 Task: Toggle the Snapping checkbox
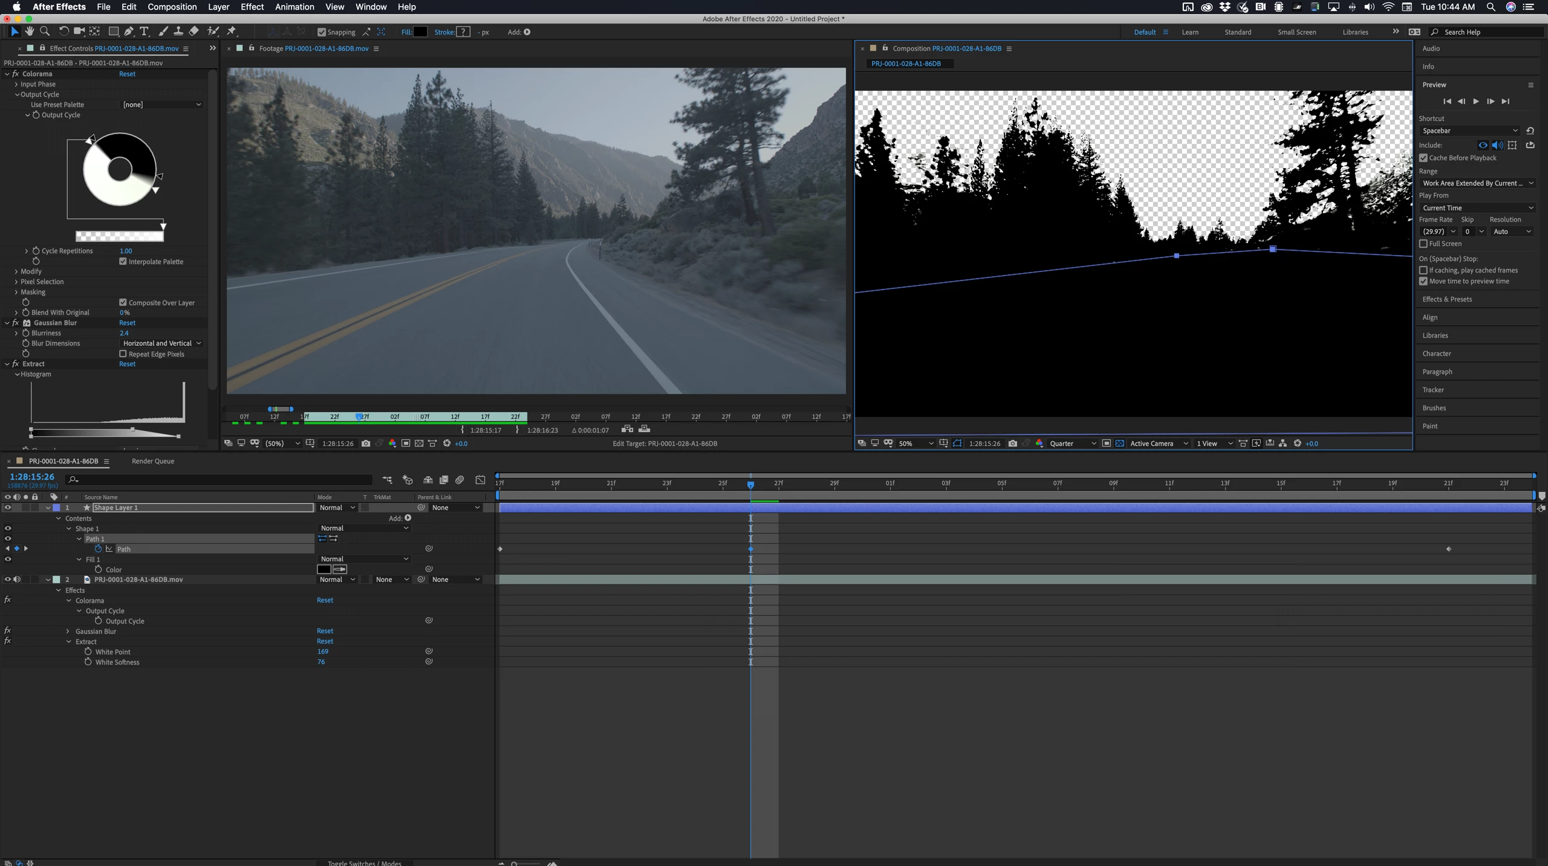pos(322,32)
